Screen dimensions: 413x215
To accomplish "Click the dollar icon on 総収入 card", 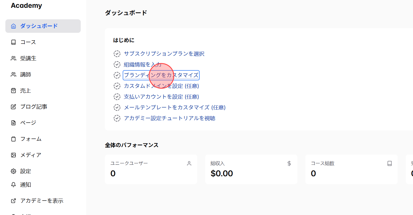I will (x=289, y=163).
